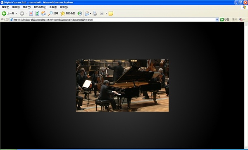
Task: Go to the Home page icon
Action: [43, 14]
